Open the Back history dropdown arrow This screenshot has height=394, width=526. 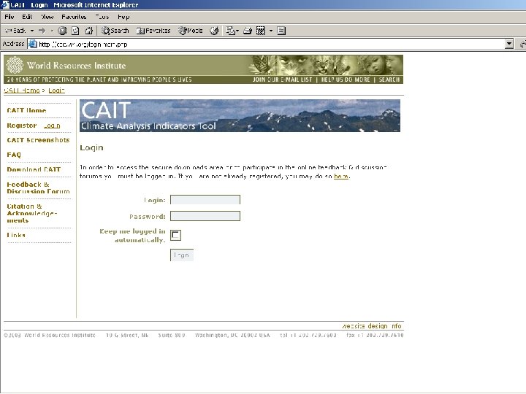pyautogui.click(x=32, y=31)
